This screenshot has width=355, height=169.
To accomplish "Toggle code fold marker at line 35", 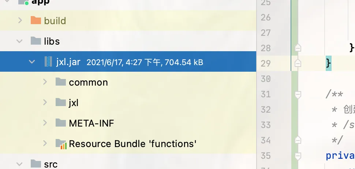I will (298, 156).
